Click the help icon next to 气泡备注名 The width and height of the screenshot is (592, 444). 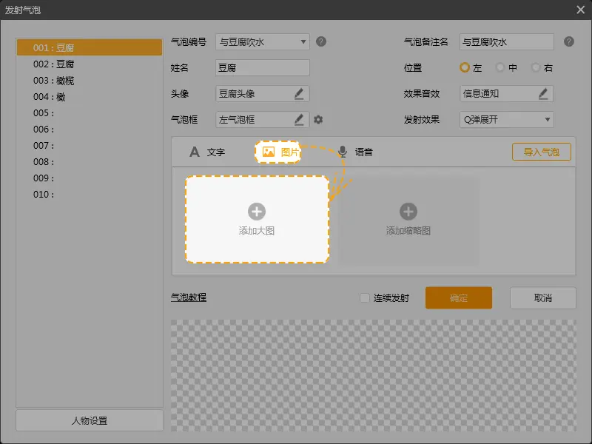(x=568, y=41)
